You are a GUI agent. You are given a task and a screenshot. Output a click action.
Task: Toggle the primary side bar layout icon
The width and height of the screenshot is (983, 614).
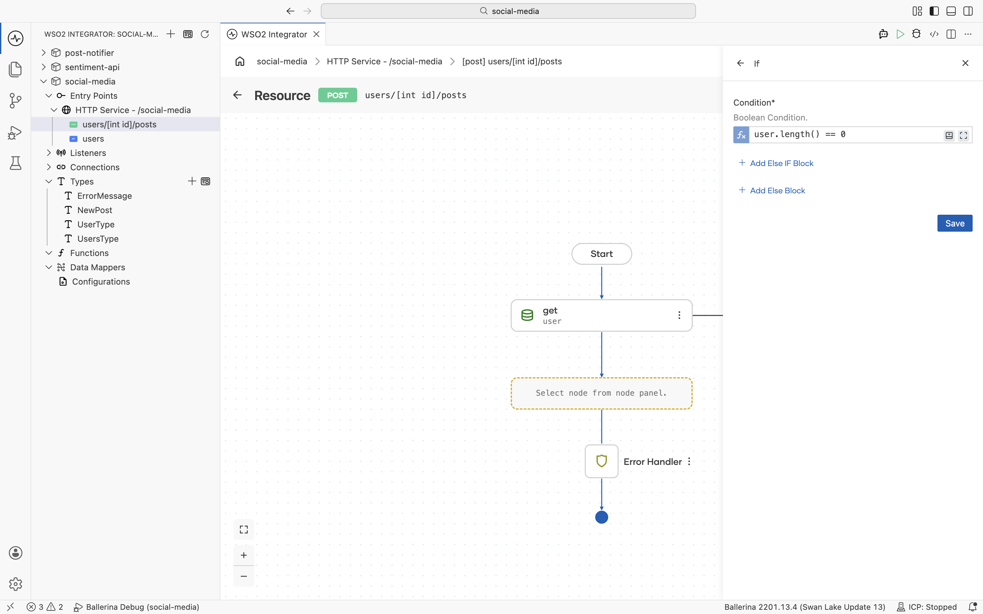pos(934,11)
